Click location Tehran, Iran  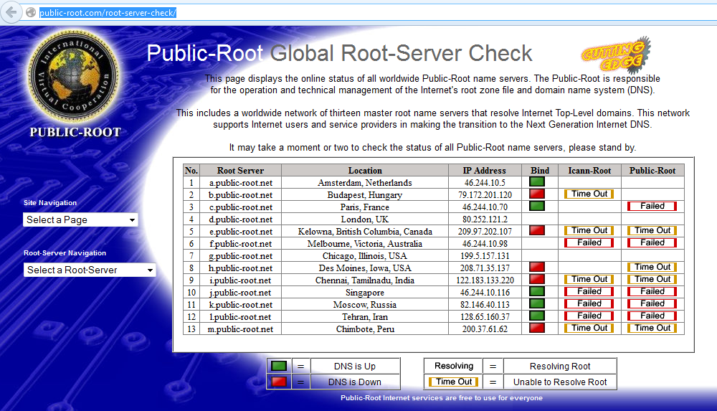pos(365,317)
